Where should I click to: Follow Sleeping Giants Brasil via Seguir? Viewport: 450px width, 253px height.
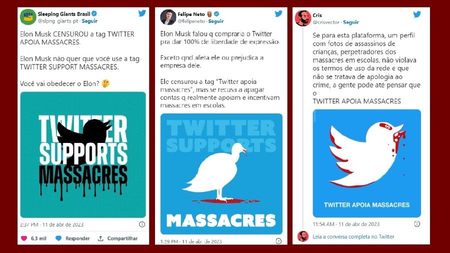(x=89, y=21)
